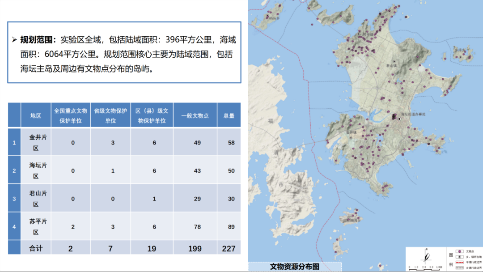The image size is (483, 272).
Task: Click the 福 character on the mainland
Action: tap(271, 121)
